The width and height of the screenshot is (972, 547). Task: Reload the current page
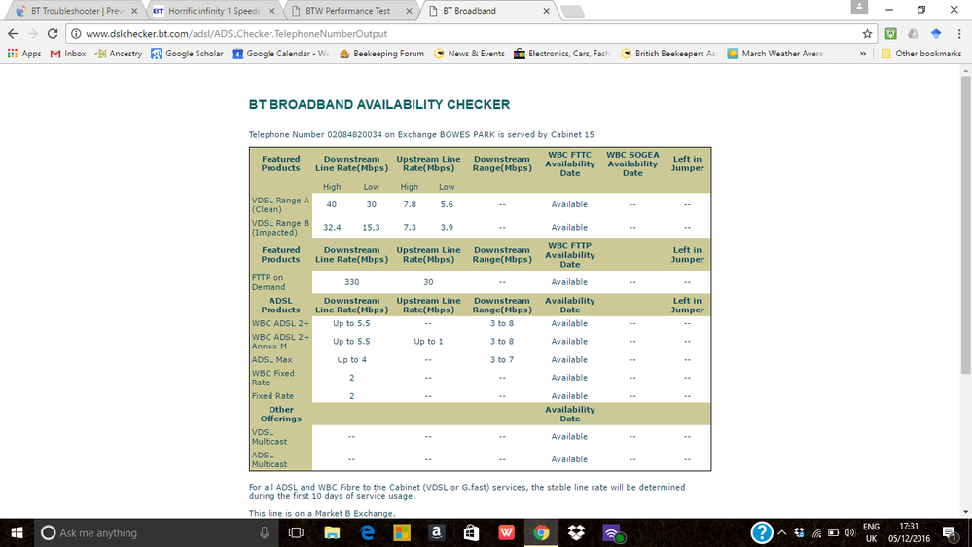click(53, 34)
